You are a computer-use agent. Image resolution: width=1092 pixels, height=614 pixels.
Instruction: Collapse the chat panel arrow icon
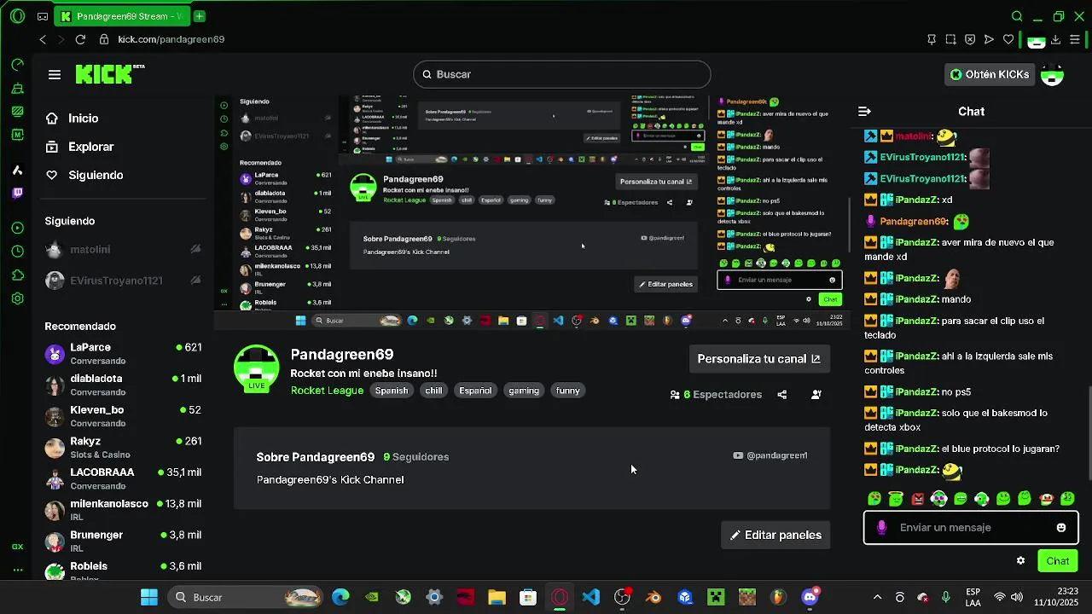864,112
